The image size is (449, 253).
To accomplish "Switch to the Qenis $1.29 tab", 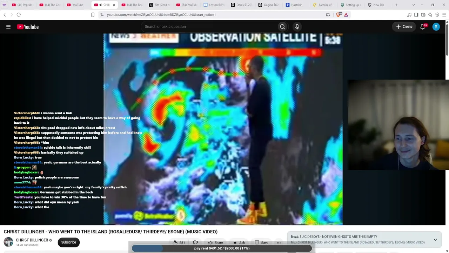I will click(241, 5).
